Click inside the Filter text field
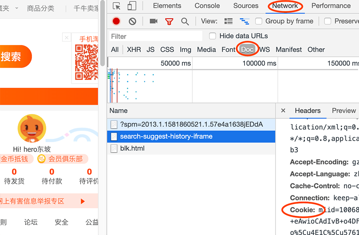The height and width of the screenshot is (235, 359). point(156,36)
